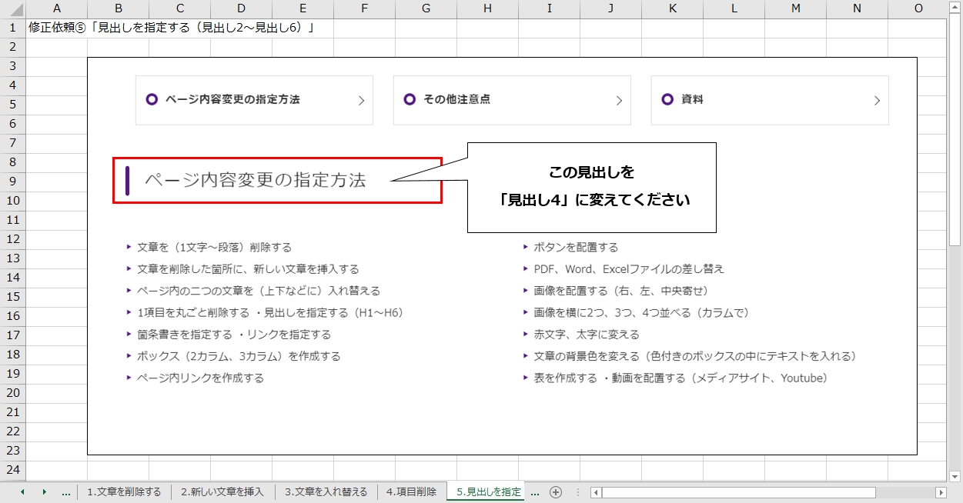Select column N header
963x503 pixels.
coord(857,8)
